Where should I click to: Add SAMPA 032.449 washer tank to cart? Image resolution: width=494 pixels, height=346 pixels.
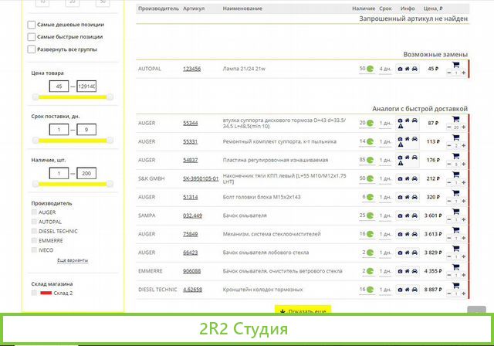[x=455, y=211]
